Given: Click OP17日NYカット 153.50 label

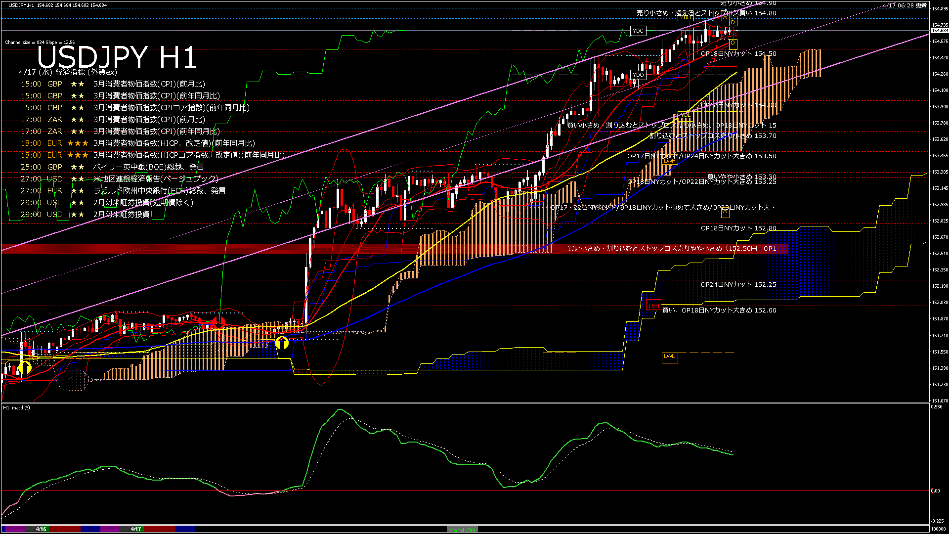Looking at the screenshot, I should click(702, 156).
